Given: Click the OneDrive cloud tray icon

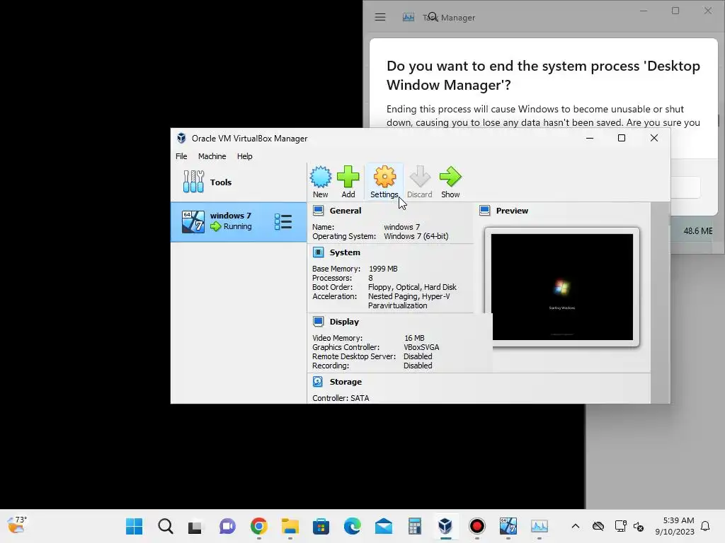Looking at the screenshot, I should [x=598, y=526].
